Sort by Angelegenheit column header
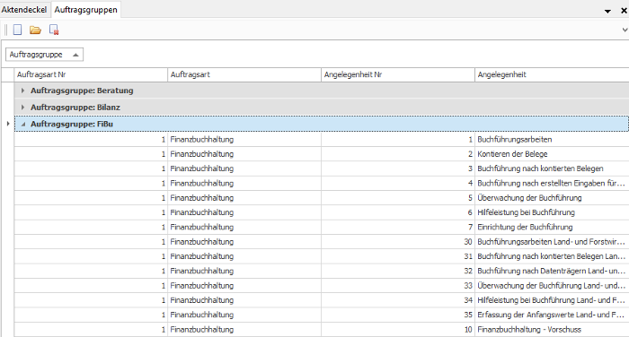The height and width of the screenshot is (337, 629). pos(552,74)
